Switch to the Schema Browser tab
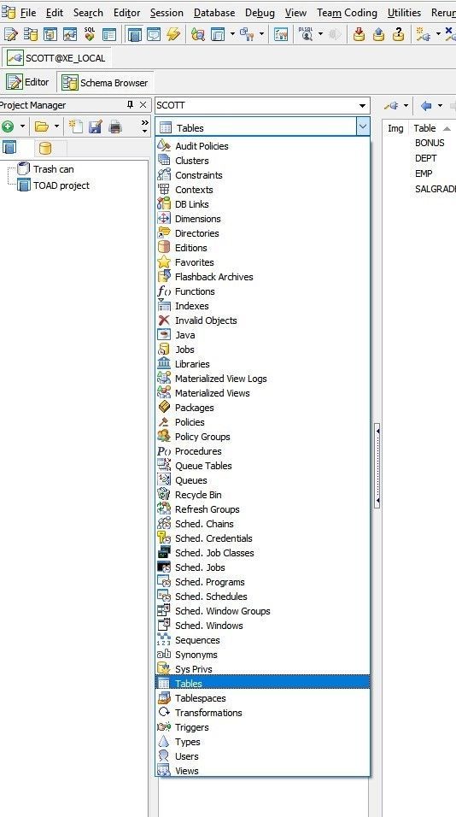 (x=106, y=82)
